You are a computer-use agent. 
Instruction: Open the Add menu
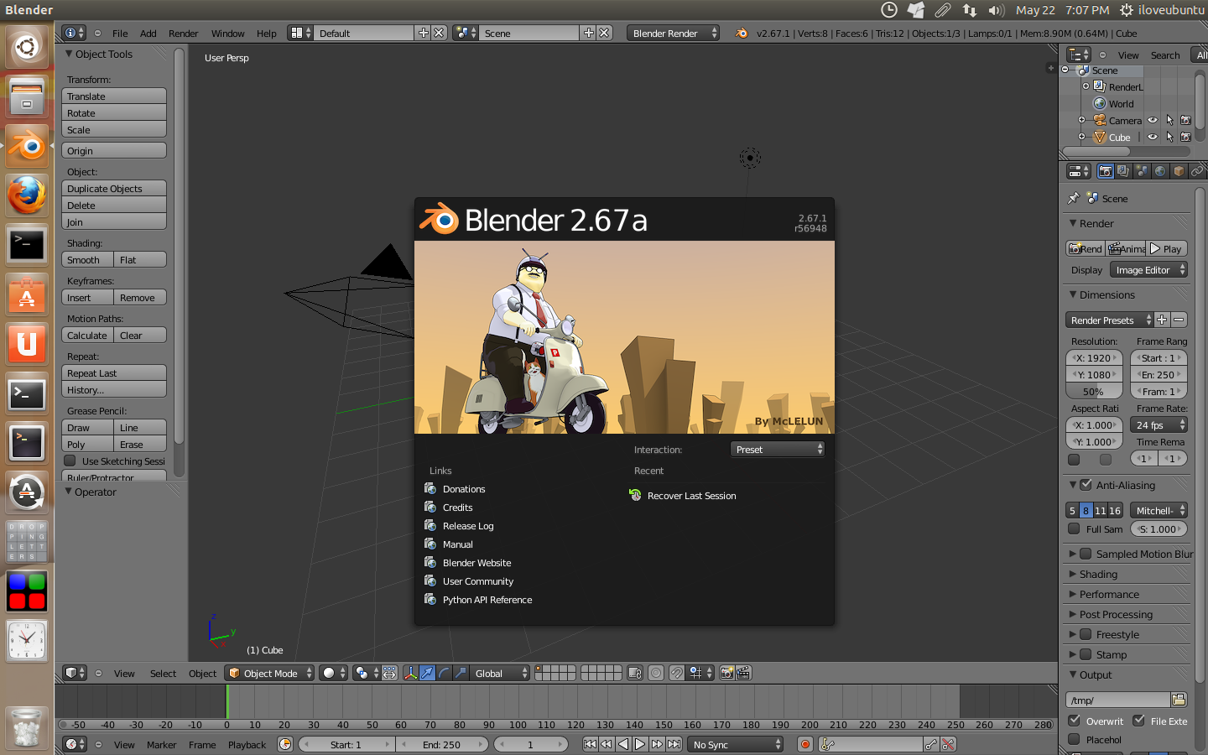pos(148,34)
